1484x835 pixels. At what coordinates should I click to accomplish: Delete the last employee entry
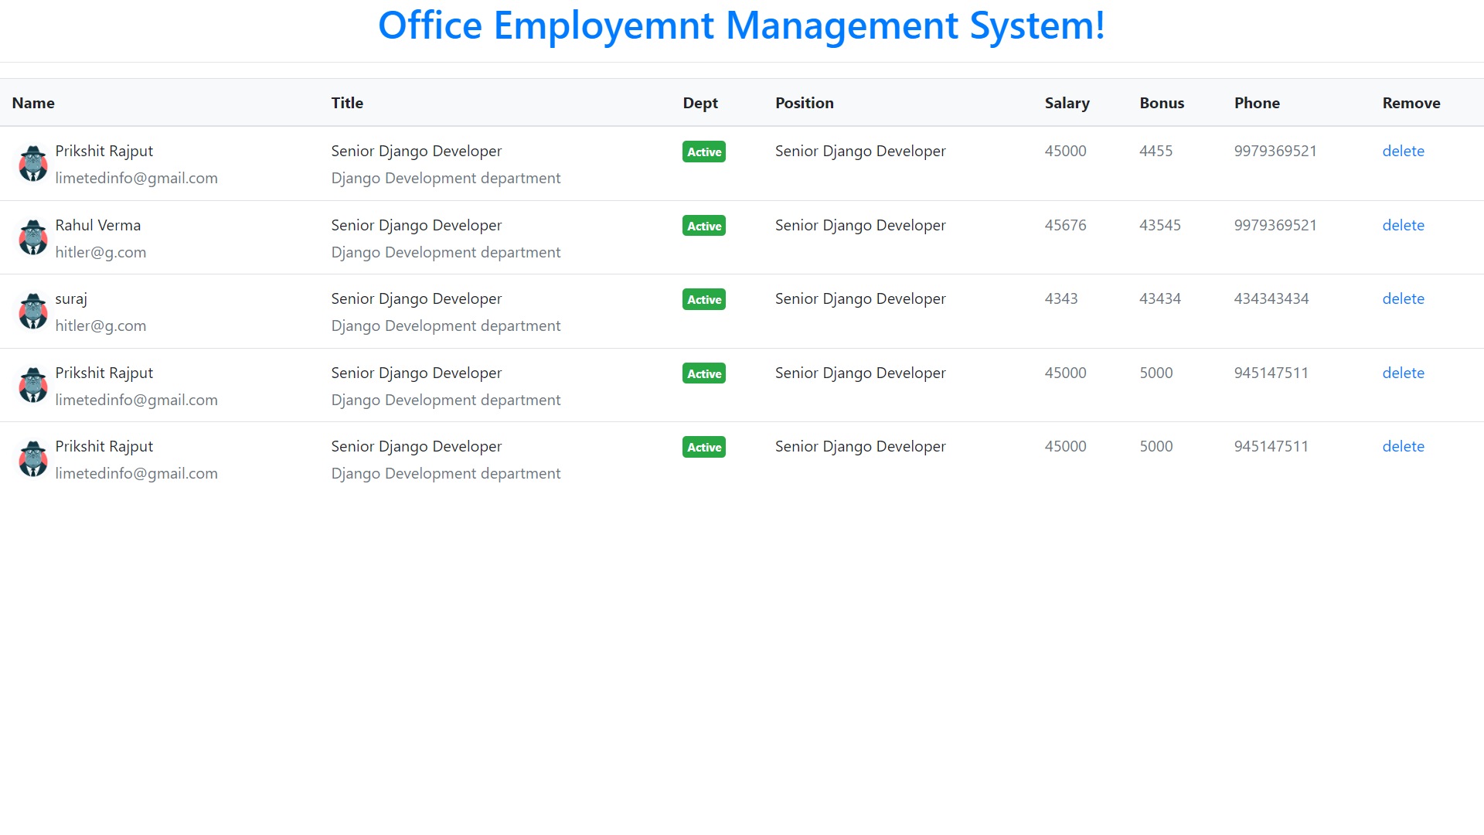[1403, 446]
